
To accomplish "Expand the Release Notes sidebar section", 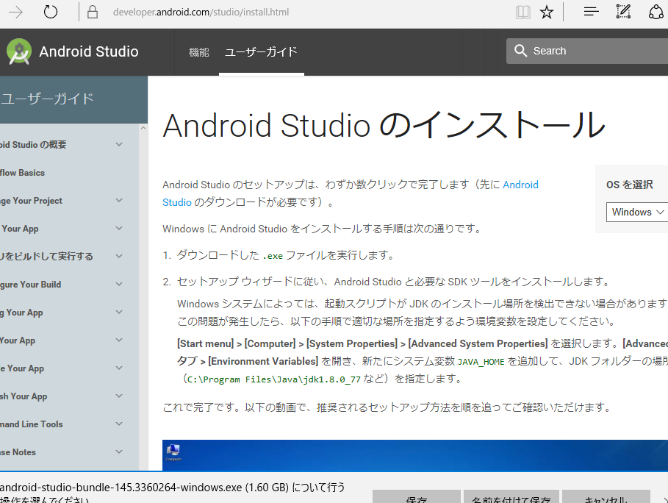I will click(120, 452).
